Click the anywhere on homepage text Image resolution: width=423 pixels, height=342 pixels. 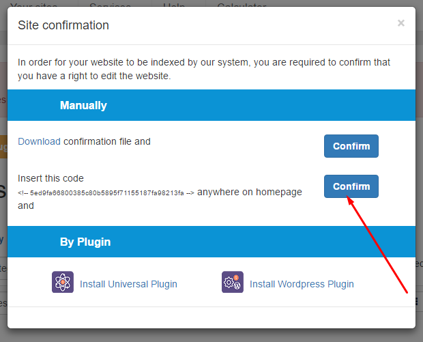250,192
